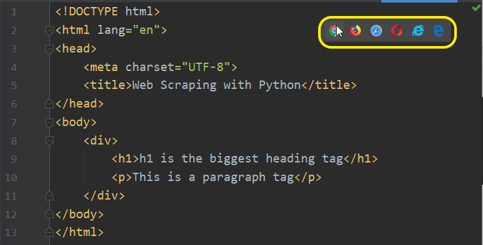Click the UTF-8 charset attribute value
Image resolution: width=483 pixels, height=245 pixels.
[206, 67]
